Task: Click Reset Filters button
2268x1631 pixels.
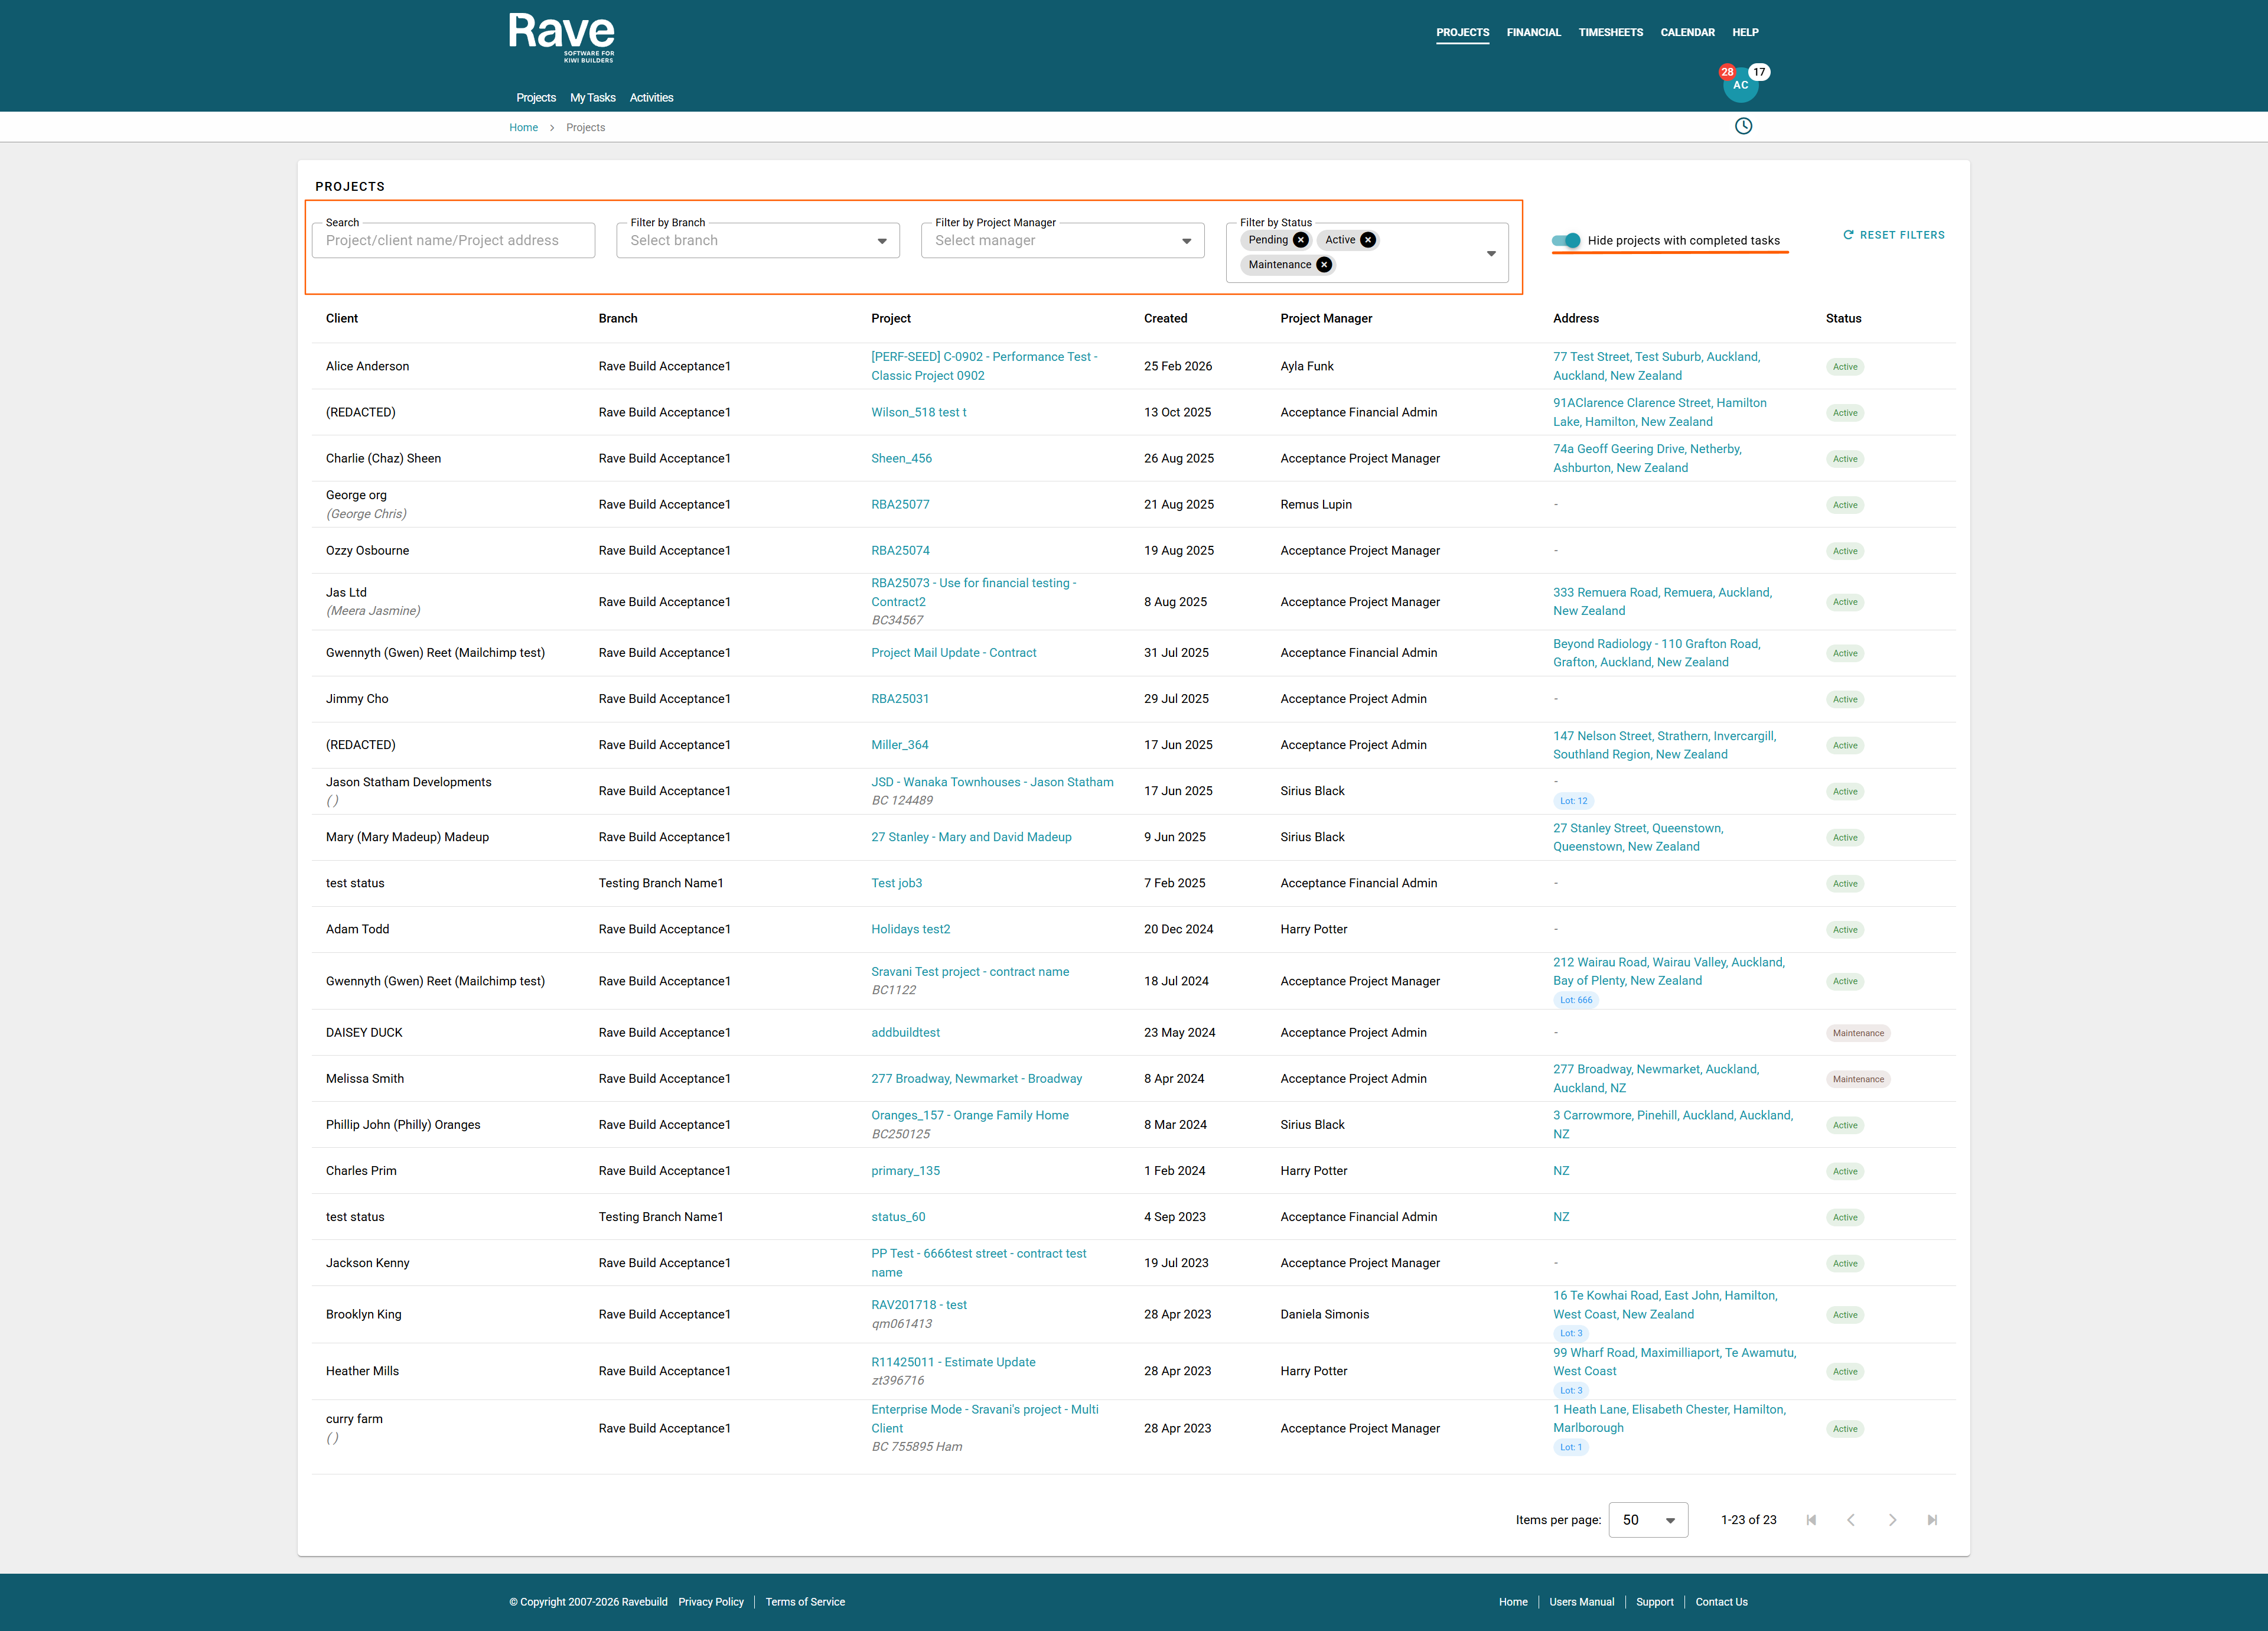Action: click(x=1894, y=235)
